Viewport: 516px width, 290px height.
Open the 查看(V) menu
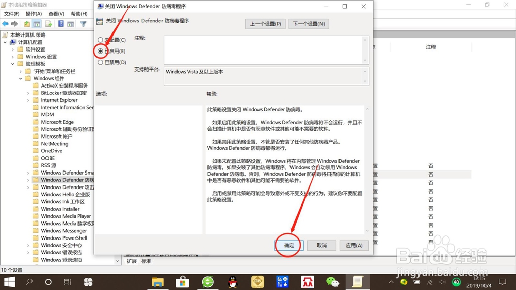[x=56, y=14]
